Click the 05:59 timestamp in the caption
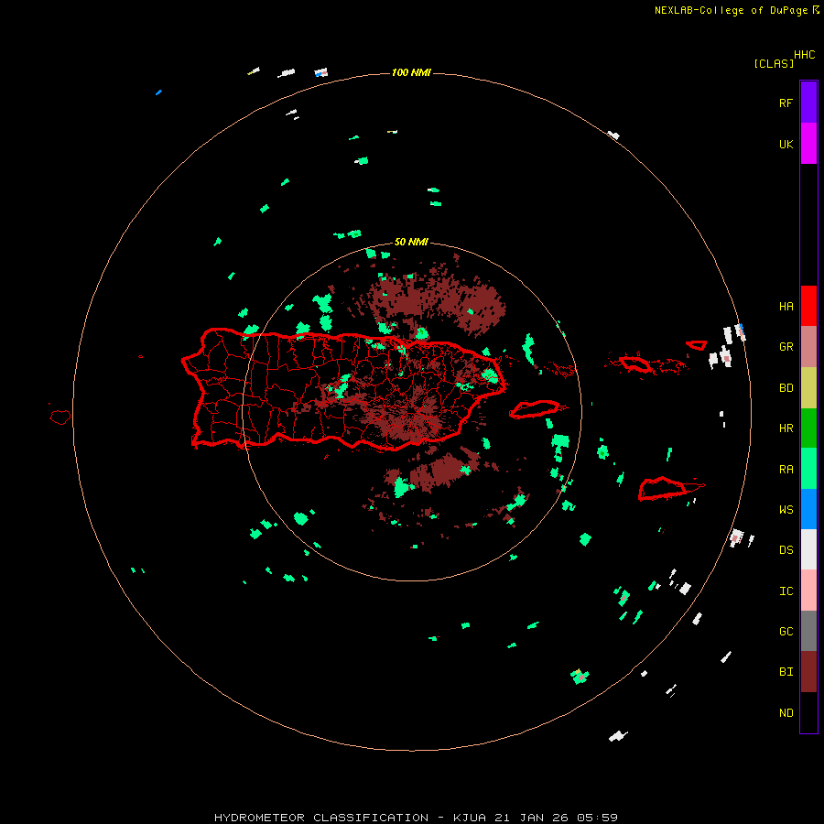 point(597,818)
